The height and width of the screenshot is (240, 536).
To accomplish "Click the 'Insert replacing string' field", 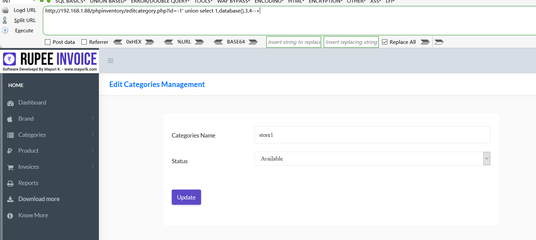I will tap(351, 42).
